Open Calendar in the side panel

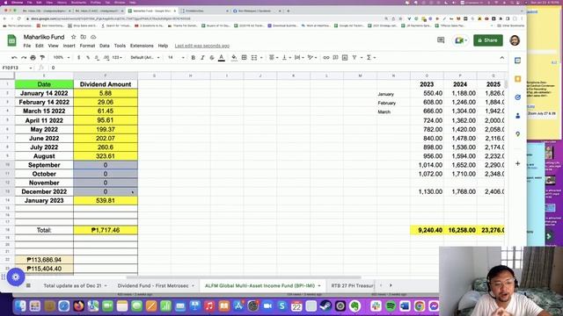[518, 61]
